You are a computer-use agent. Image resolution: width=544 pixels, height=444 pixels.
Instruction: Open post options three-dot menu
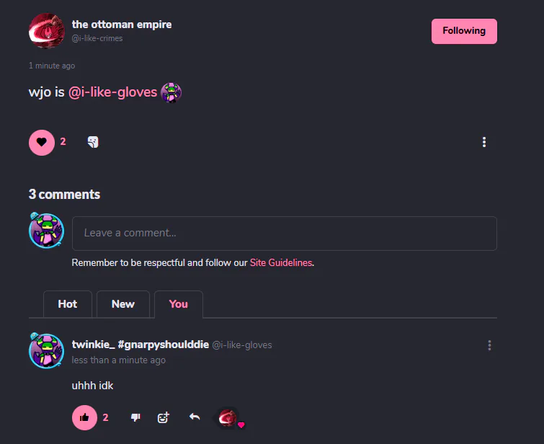(484, 142)
